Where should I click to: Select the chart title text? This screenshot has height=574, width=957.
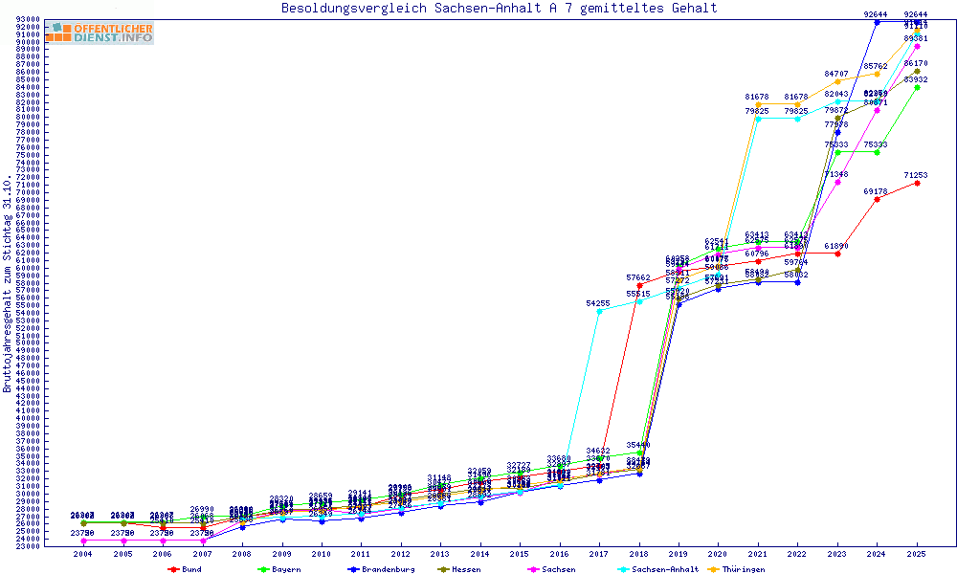point(499,9)
